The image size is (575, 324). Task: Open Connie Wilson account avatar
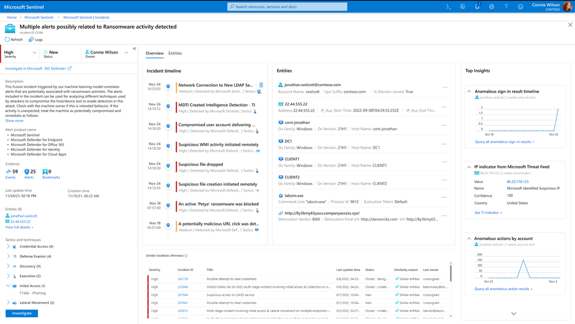[x=567, y=6]
